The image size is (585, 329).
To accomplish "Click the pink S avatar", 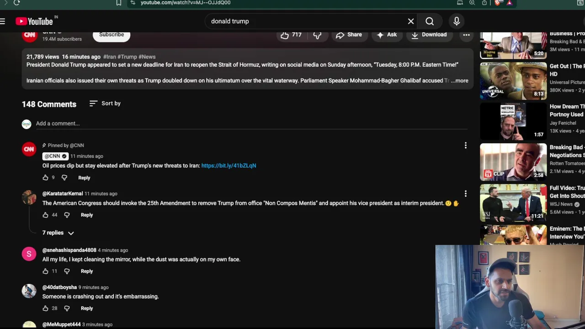I will (x=29, y=254).
